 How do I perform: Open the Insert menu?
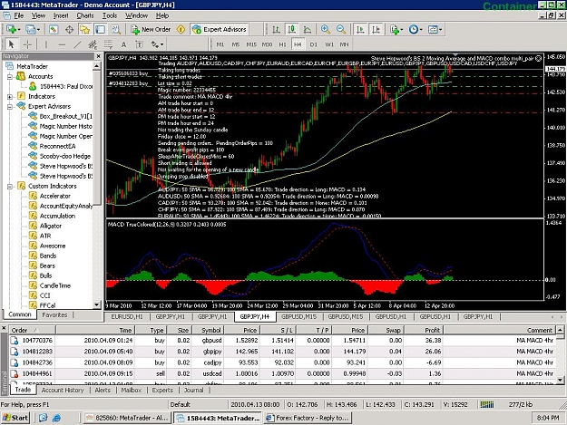(x=61, y=15)
